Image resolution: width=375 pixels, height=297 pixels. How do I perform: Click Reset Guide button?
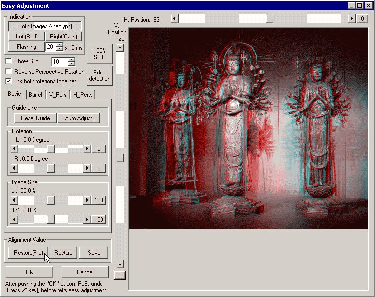[x=35, y=118]
